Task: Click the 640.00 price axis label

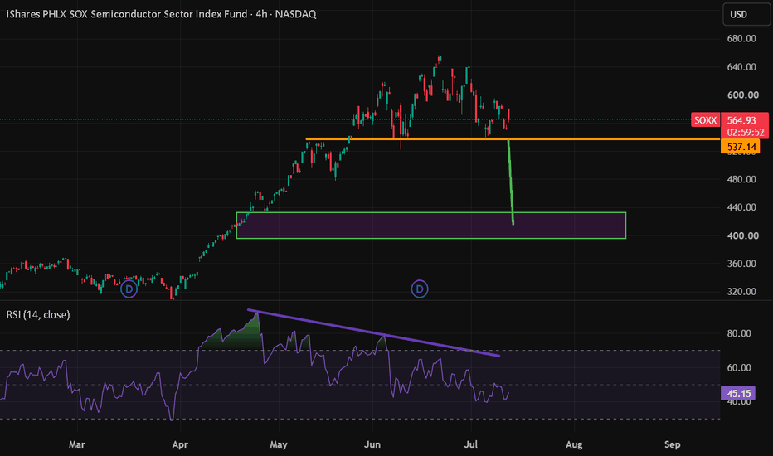Action: click(741, 67)
